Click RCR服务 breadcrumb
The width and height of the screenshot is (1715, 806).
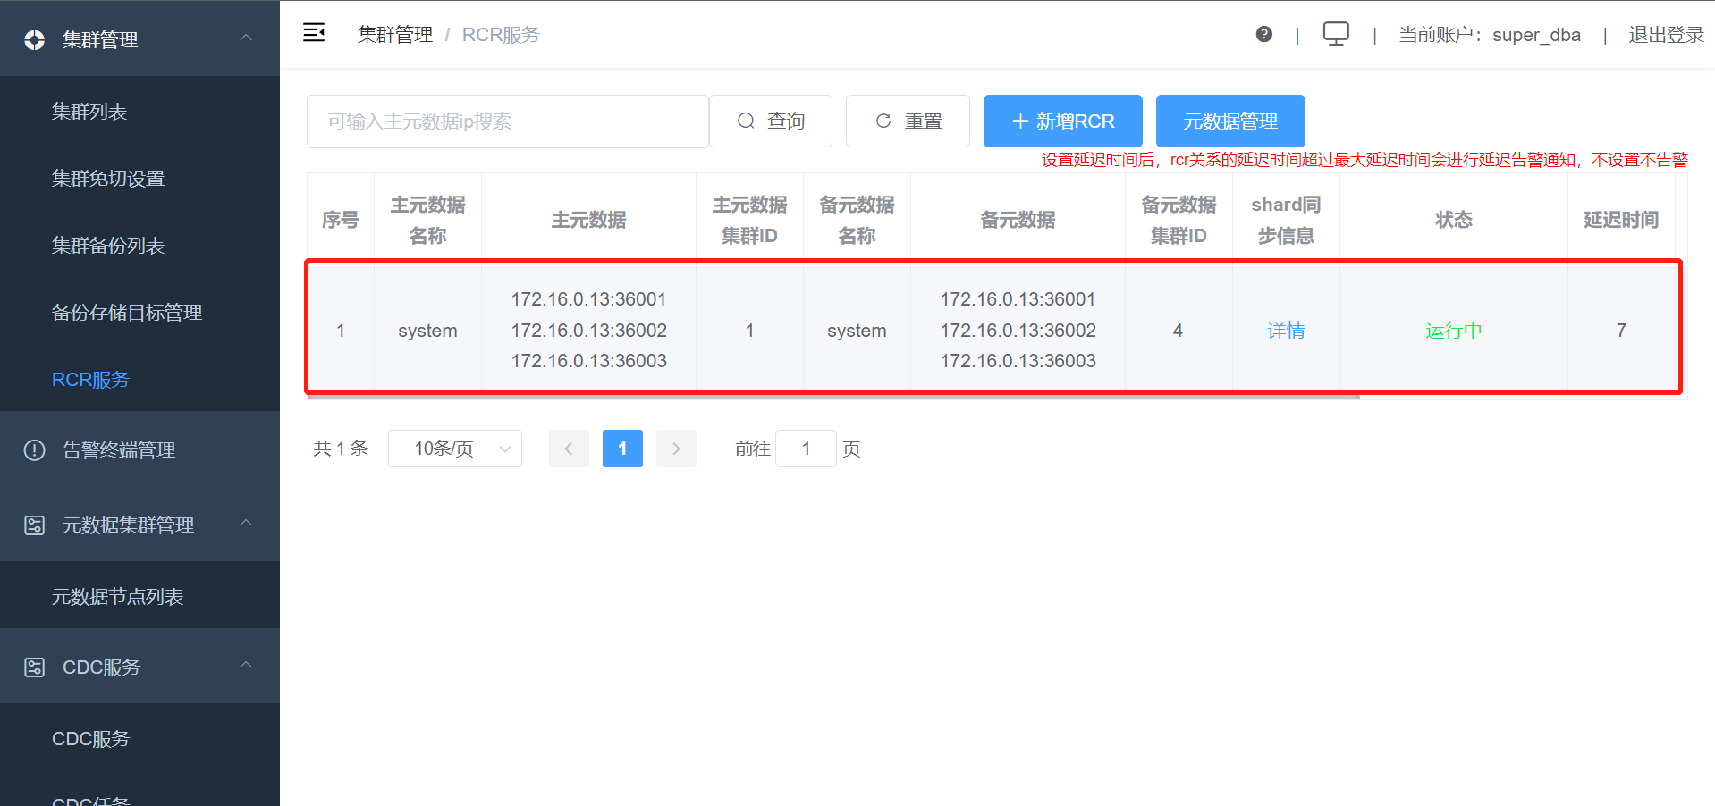tap(501, 34)
